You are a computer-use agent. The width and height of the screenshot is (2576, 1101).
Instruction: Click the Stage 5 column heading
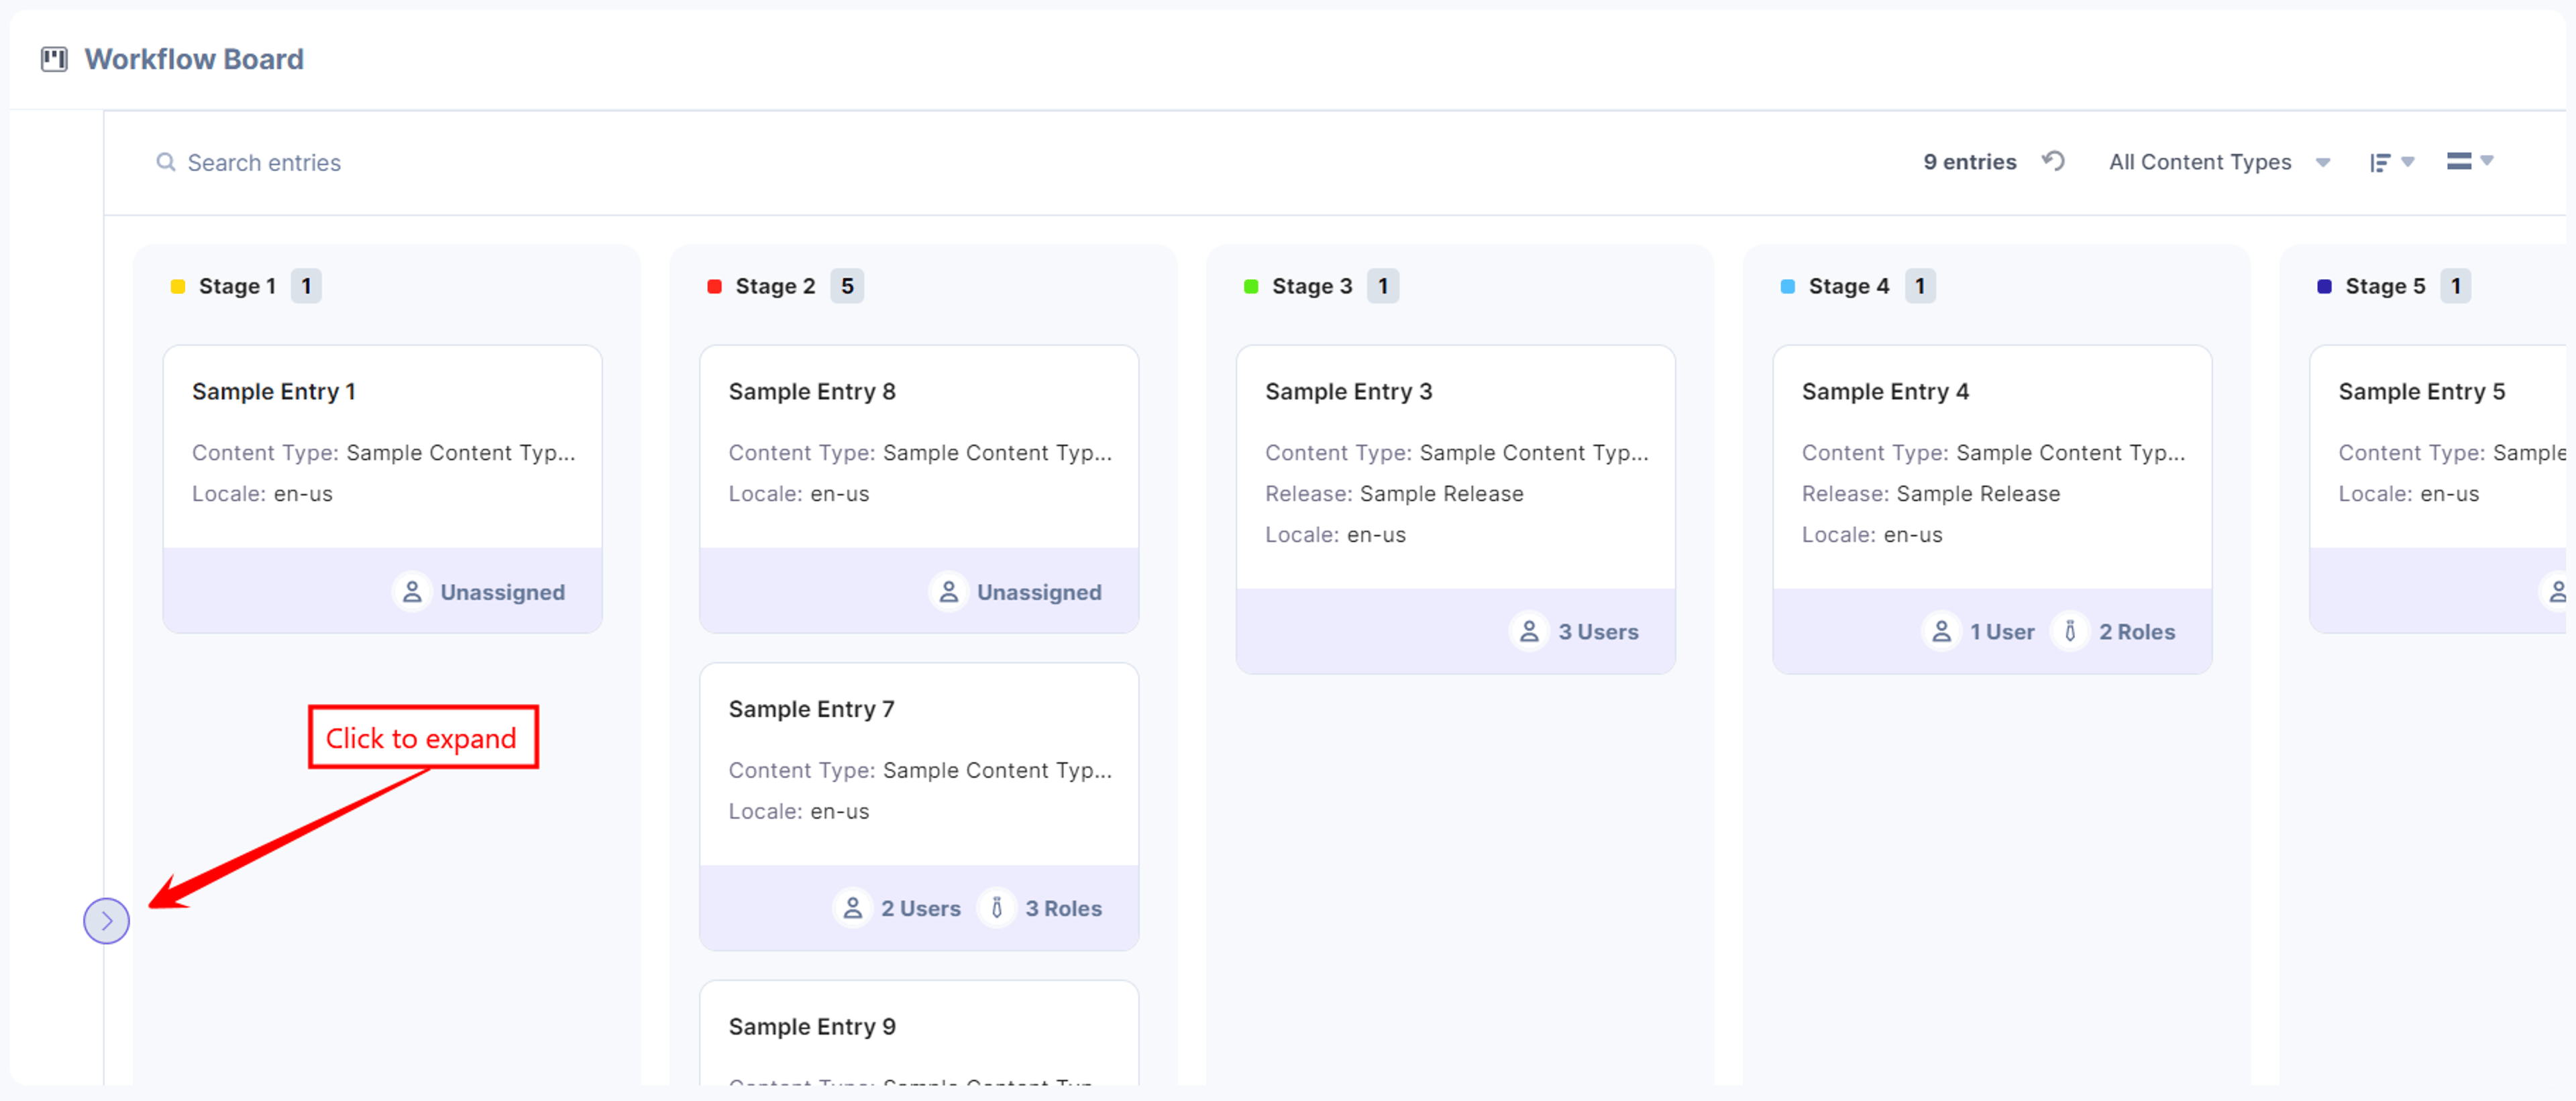[2385, 287]
